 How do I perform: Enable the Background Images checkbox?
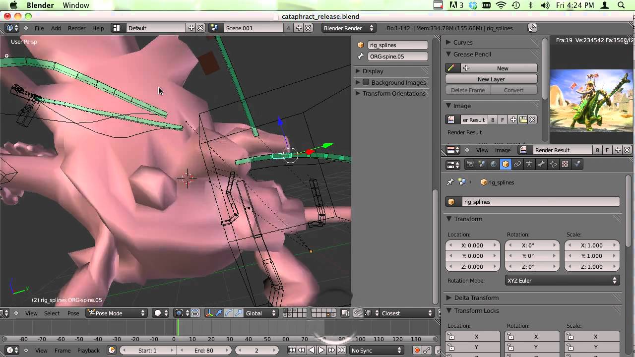[x=366, y=82]
